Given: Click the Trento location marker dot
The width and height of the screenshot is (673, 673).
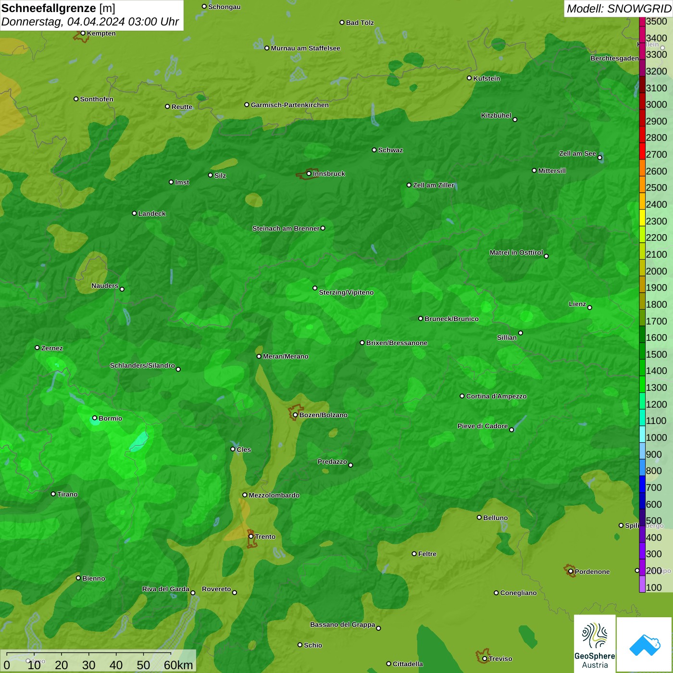Looking at the screenshot, I should (x=251, y=536).
